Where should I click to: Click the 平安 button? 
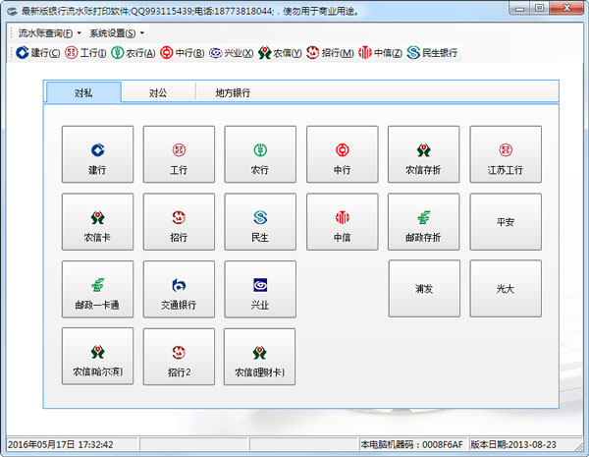pos(506,221)
